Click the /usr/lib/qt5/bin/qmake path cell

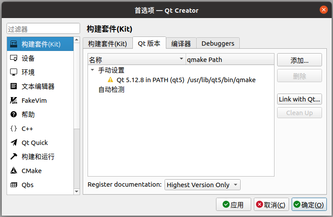(x=221, y=80)
